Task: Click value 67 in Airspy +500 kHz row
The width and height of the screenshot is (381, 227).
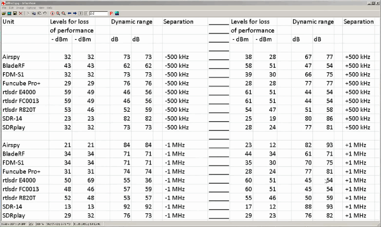Action: [308, 57]
